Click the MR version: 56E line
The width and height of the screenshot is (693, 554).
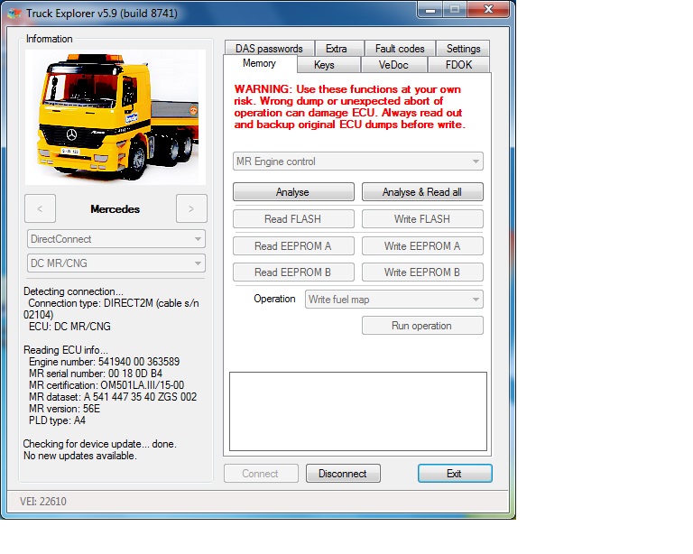(65, 408)
